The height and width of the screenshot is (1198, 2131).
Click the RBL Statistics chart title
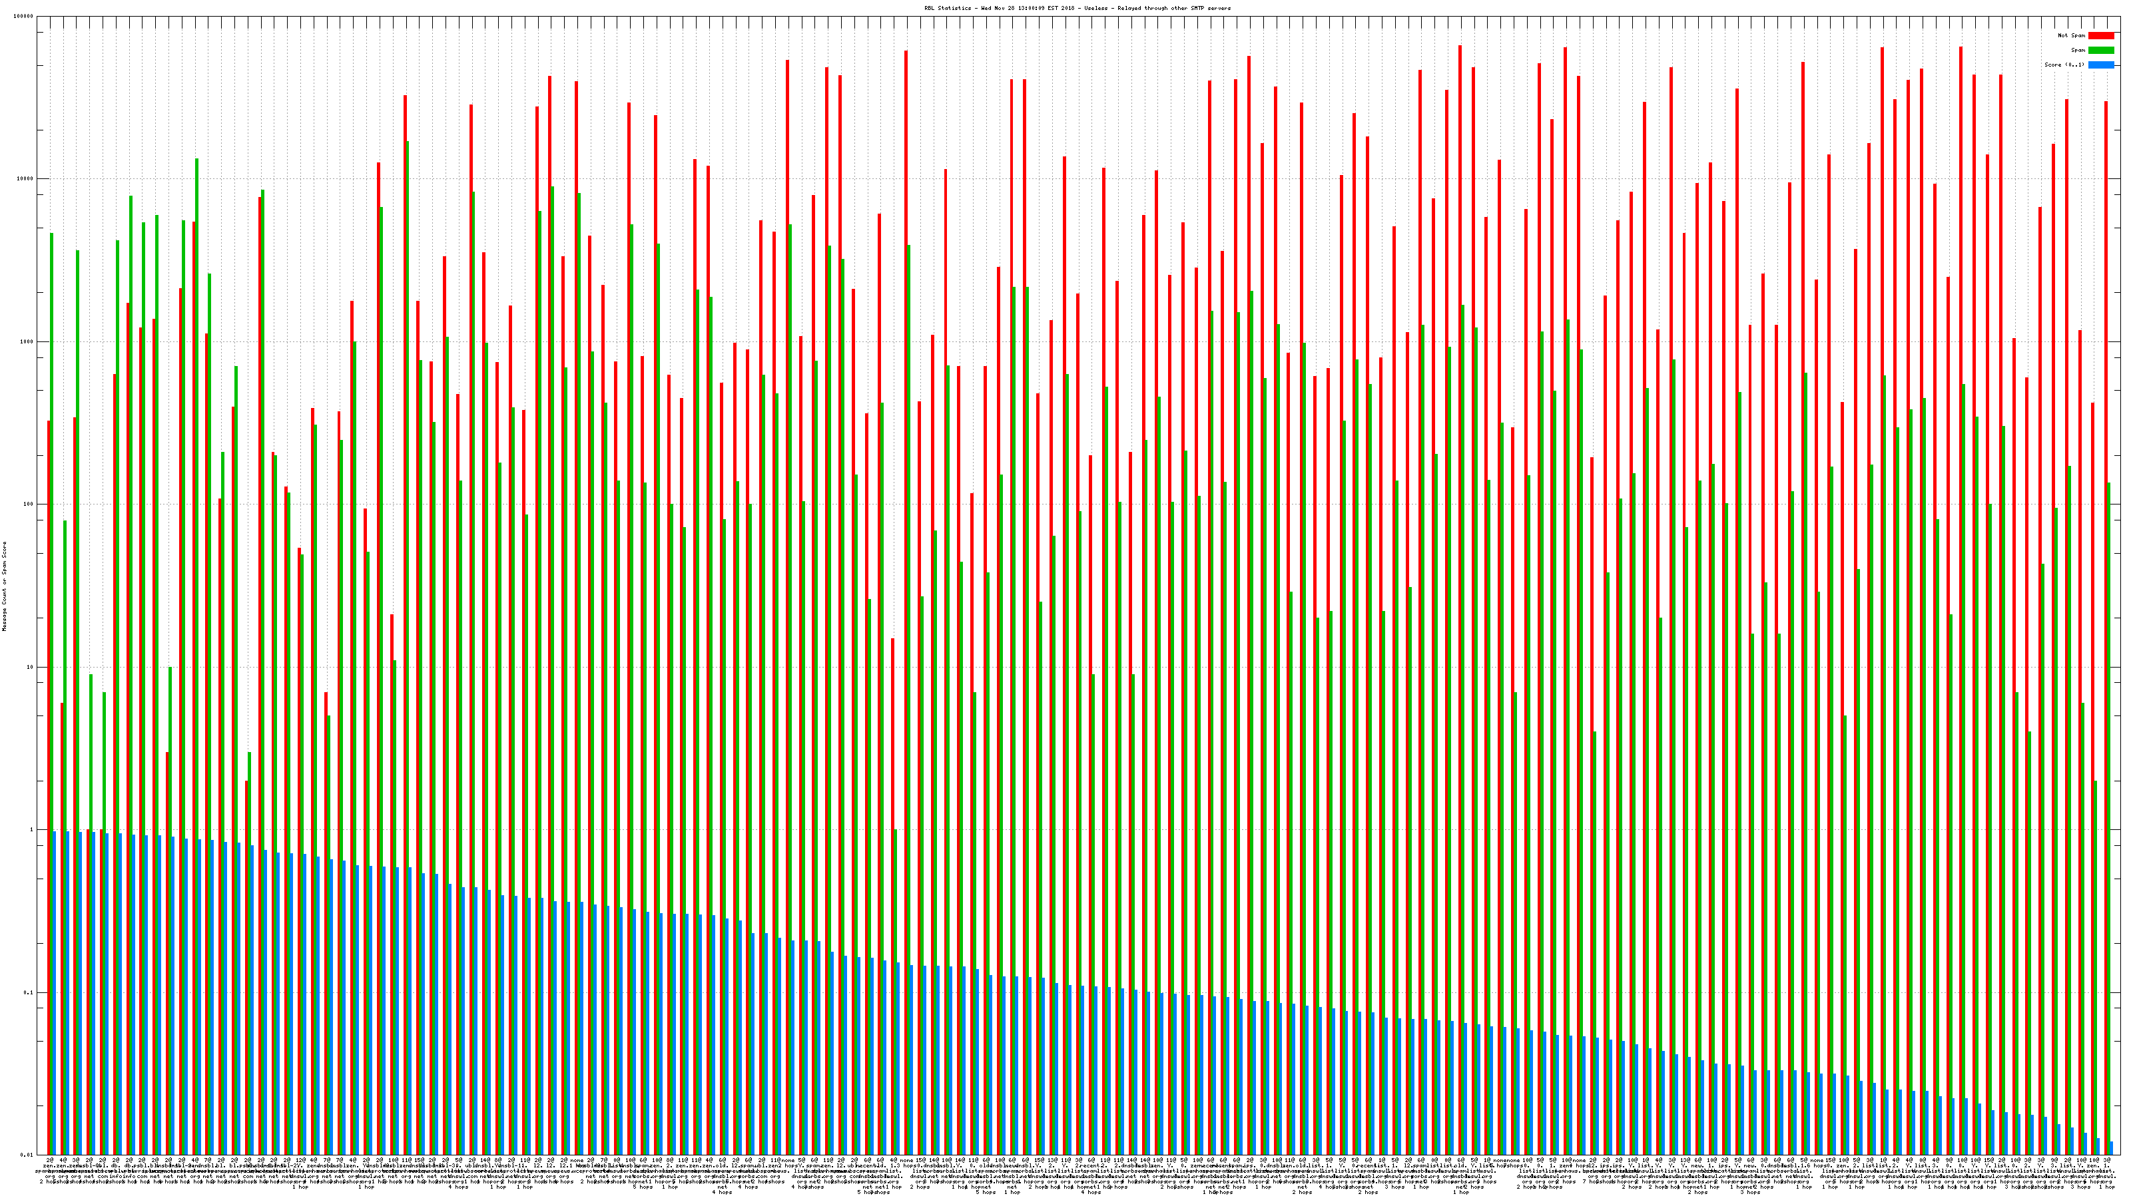(1077, 8)
